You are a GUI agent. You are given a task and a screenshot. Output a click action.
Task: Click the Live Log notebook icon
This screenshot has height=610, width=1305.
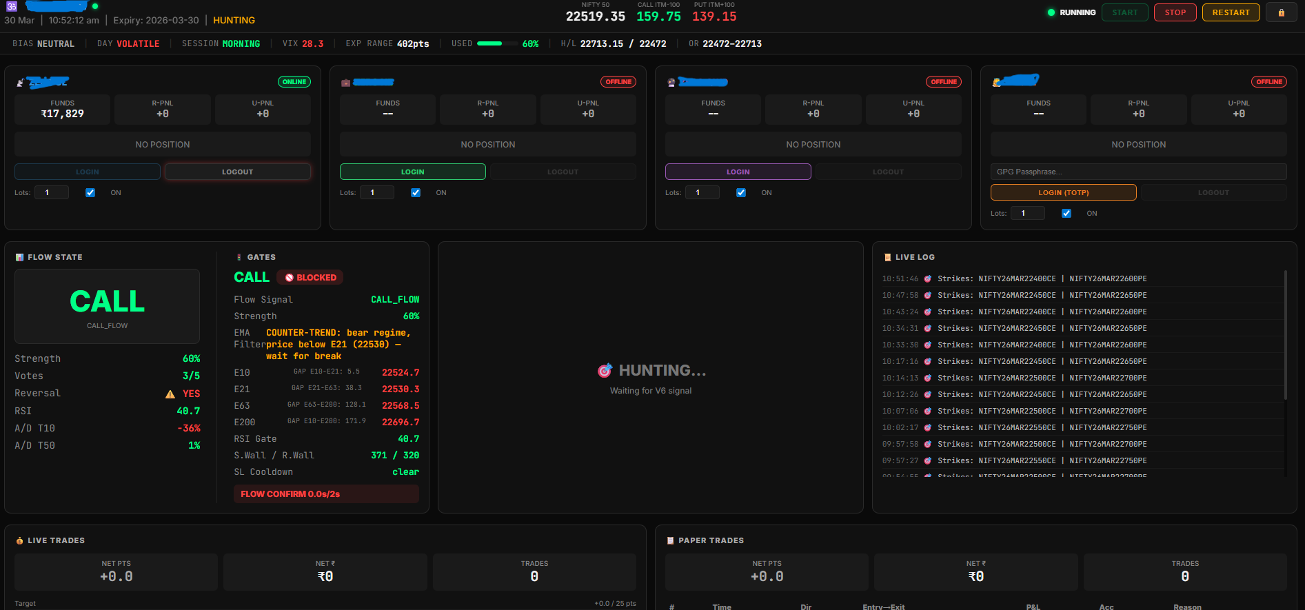point(887,257)
